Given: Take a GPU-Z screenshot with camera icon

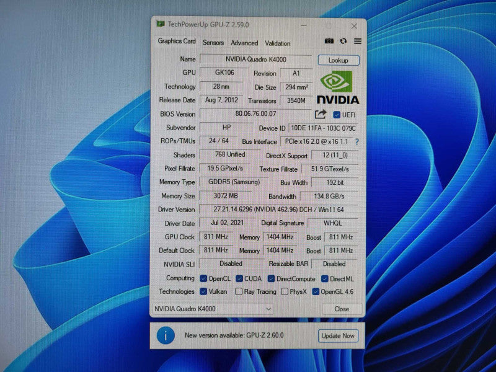Looking at the screenshot, I should click(x=329, y=41).
